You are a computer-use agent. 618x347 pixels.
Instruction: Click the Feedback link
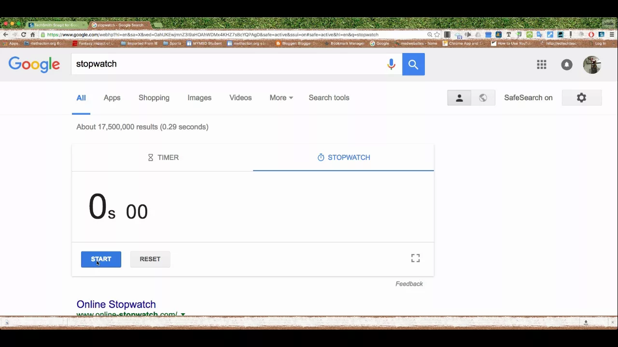(409, 284)
